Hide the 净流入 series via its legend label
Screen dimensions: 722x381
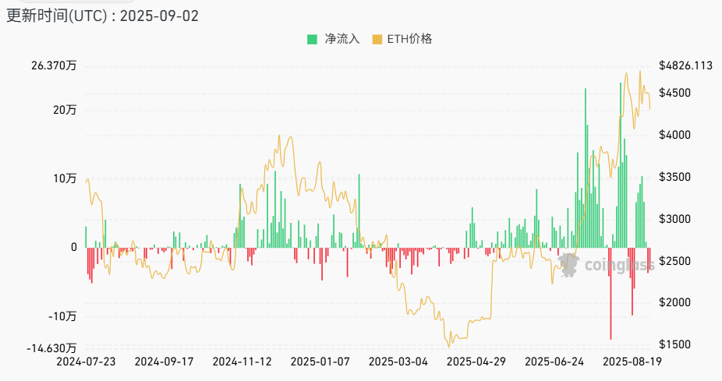(x=342, y=39)
